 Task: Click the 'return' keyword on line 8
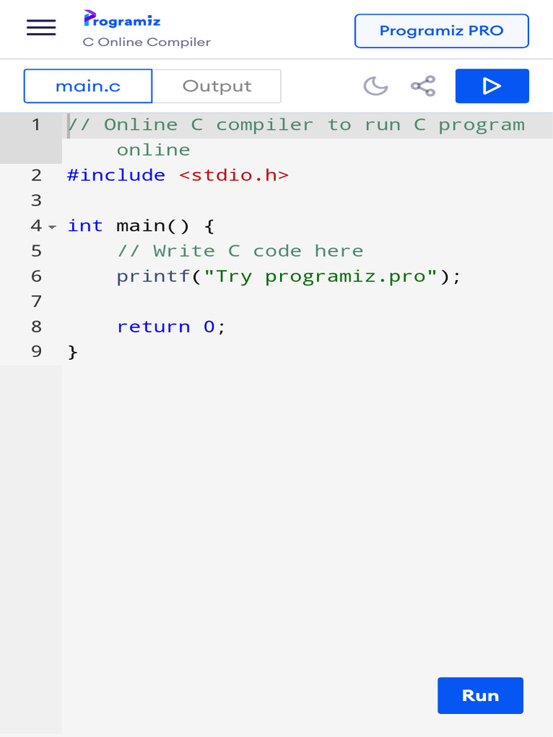(153, 327)
